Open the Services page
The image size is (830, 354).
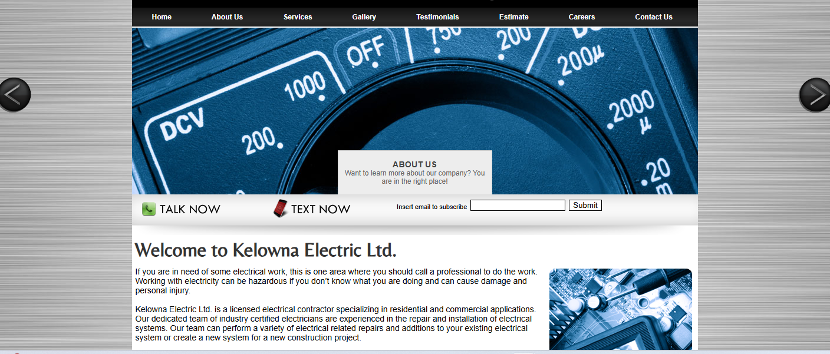(x=298, y=17)
